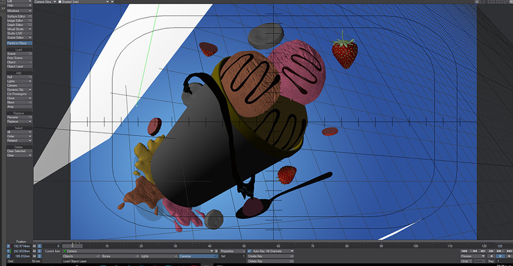
Task: Step back one frame in transport controls
Action: (483, 251)
